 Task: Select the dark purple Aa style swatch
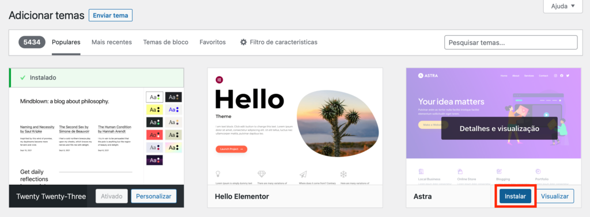click(x=154, y=161)
